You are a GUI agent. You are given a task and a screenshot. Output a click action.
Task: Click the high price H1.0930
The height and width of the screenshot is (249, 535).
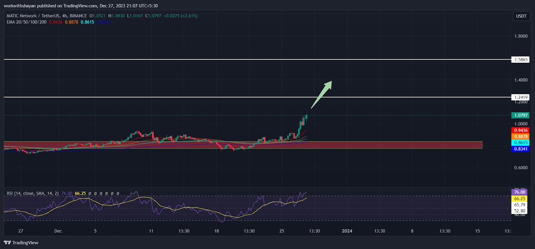116,16
